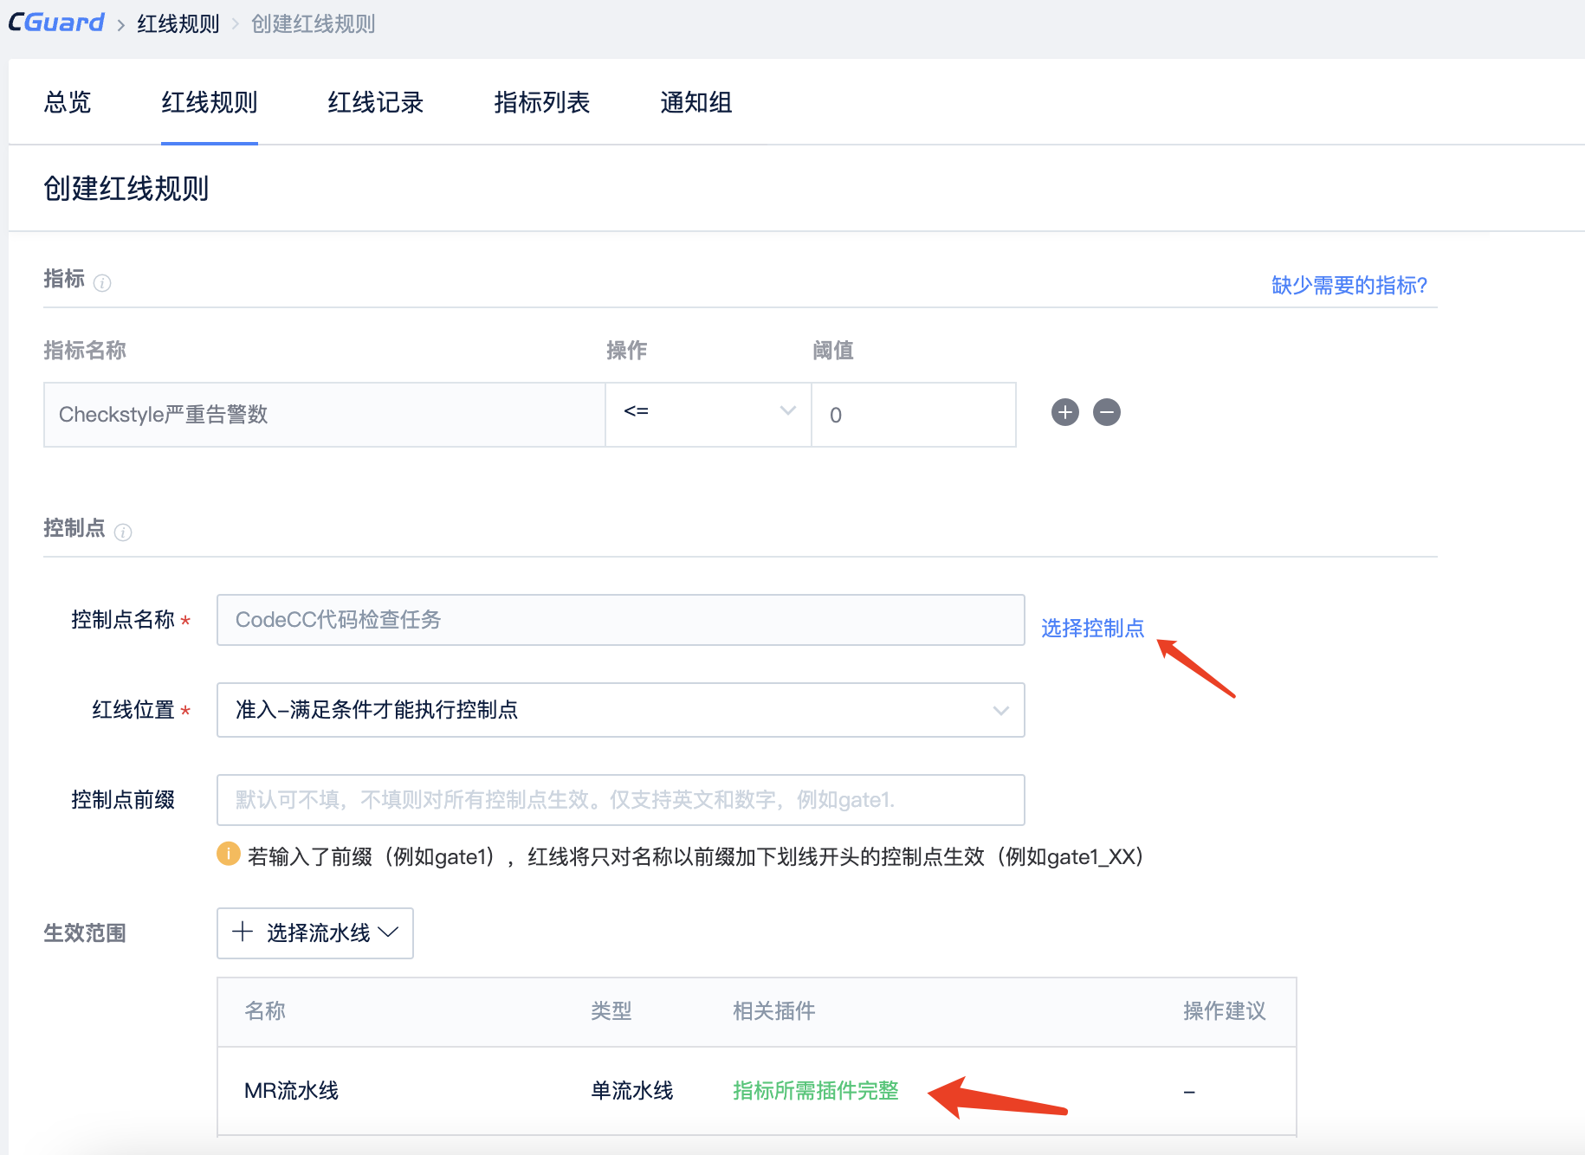This screenshot has height=1155, width=1585.
Task: Click the MR流水线 row name
Action: click(x=291, y=1091)
